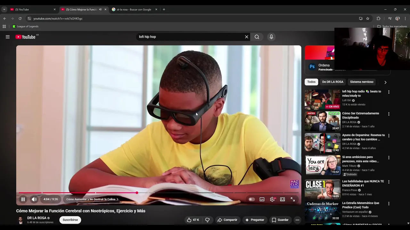Screen dimensions: 410x230
Task: Click 'Veritasium en español' channel name
Action: tap(355, 212)
